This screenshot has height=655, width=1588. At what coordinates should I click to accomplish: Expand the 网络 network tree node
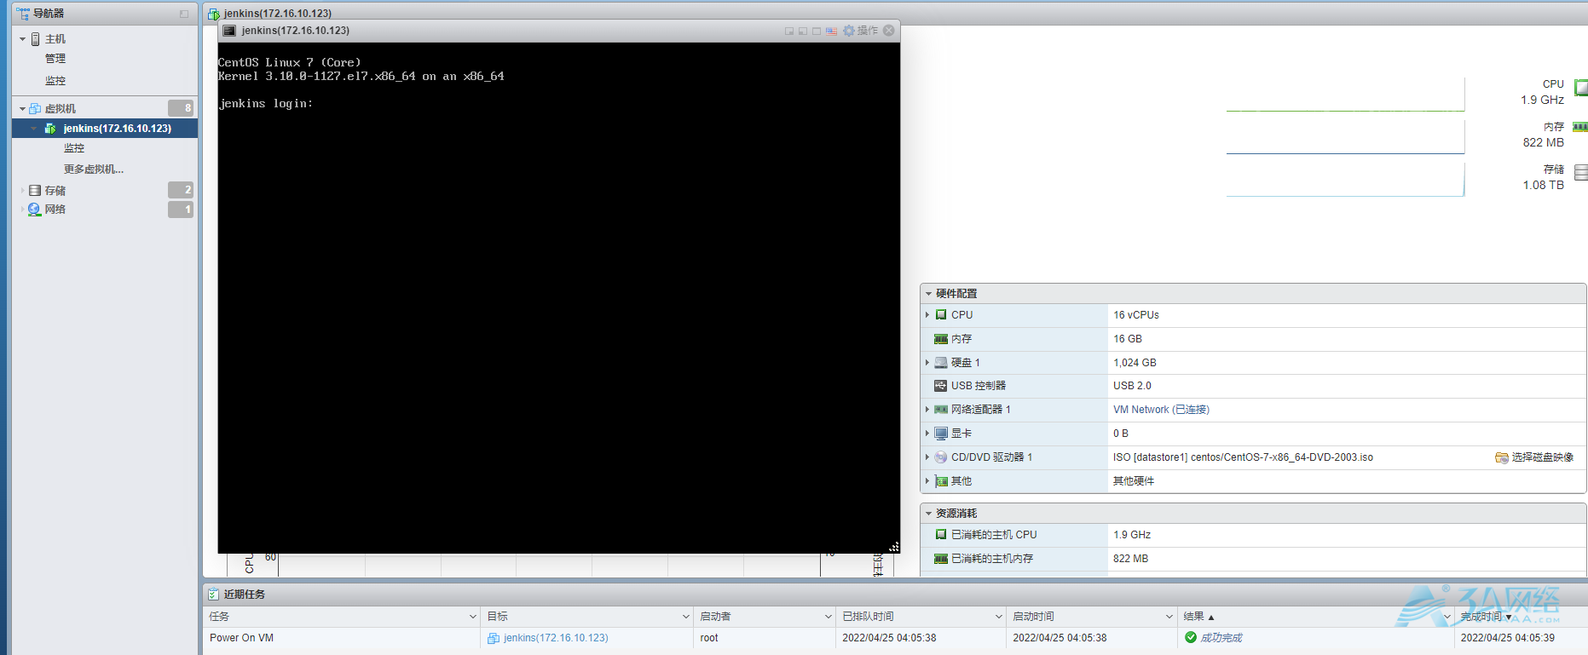(23, 210)
